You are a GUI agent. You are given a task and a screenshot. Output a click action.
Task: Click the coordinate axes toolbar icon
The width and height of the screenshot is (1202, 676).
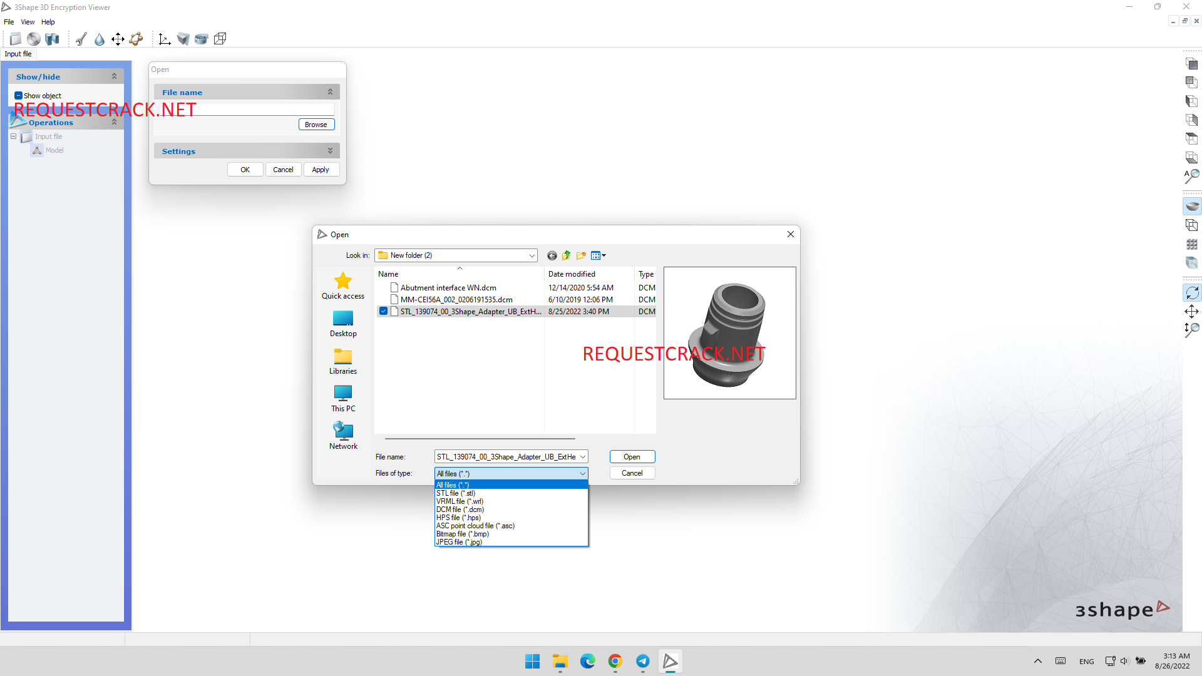click(x=165, y=39)
